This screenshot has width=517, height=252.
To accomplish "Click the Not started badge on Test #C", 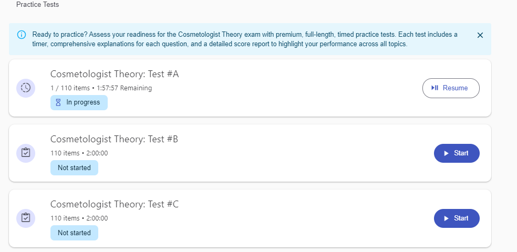I will coord(74,233).
